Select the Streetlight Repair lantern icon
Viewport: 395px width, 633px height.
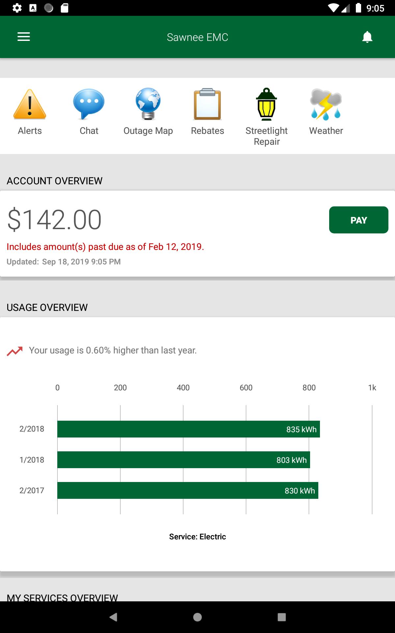point(267,104)
